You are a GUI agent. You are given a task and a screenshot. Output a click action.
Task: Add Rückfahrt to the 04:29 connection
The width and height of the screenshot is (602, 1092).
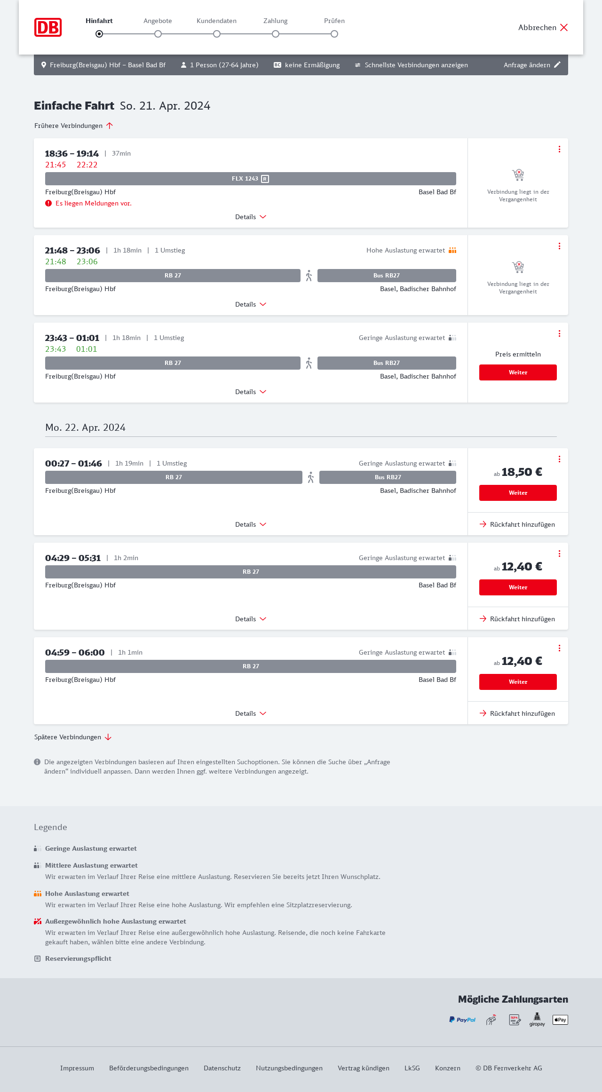coord(517,619)
